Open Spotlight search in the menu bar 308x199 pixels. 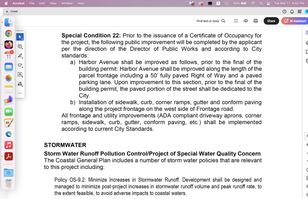(x=261, y=3)
